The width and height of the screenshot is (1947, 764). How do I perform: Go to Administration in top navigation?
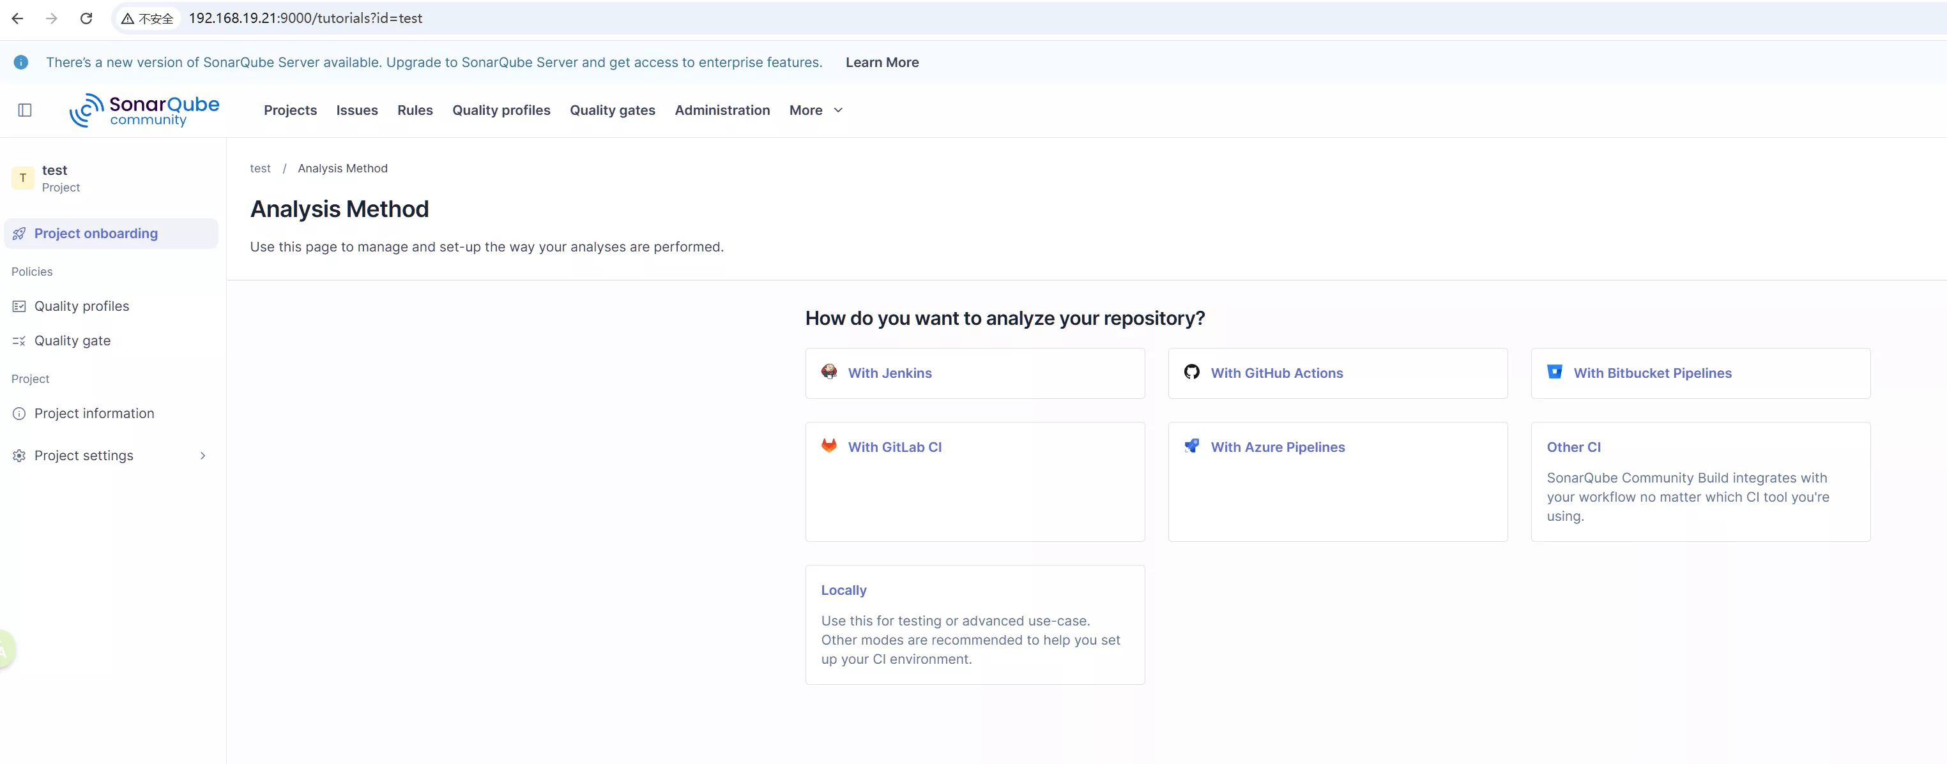pos(722,110)
